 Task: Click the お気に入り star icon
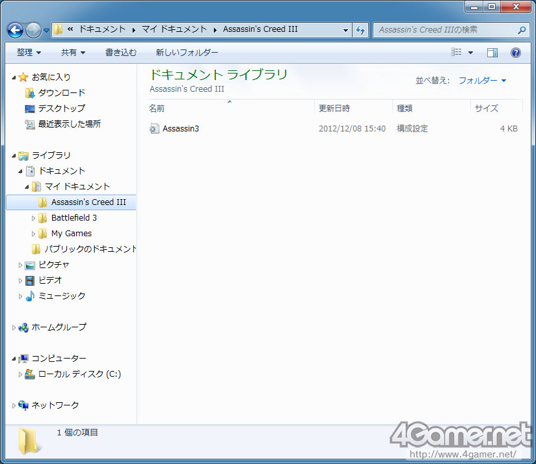(x=23, y=77)
